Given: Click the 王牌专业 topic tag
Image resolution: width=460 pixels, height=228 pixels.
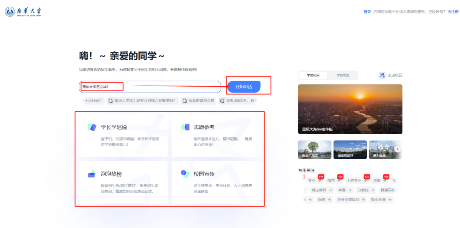Looking at the screenshot, I should tap(357, 180).
